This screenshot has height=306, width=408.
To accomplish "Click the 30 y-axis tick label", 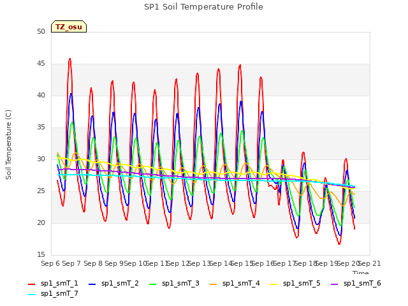I will 41,159.
